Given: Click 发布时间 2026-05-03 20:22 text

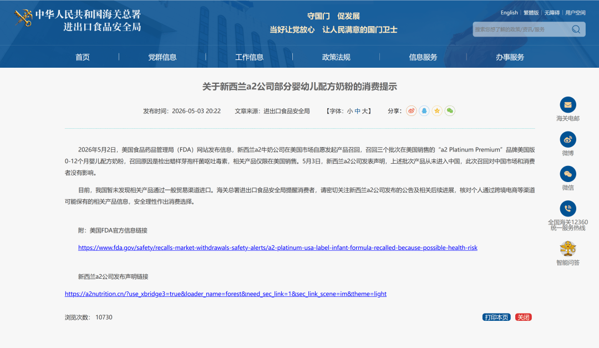Looking at the screenshot, I should [182, 111].
